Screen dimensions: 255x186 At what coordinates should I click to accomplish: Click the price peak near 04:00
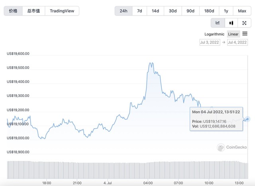pyautogui.click(x=151, y=63)
